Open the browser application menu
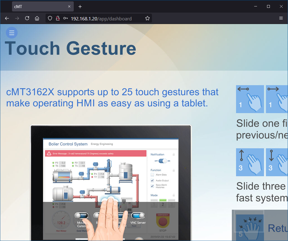Screen dimensions: 288x241 tap(281, 18)
